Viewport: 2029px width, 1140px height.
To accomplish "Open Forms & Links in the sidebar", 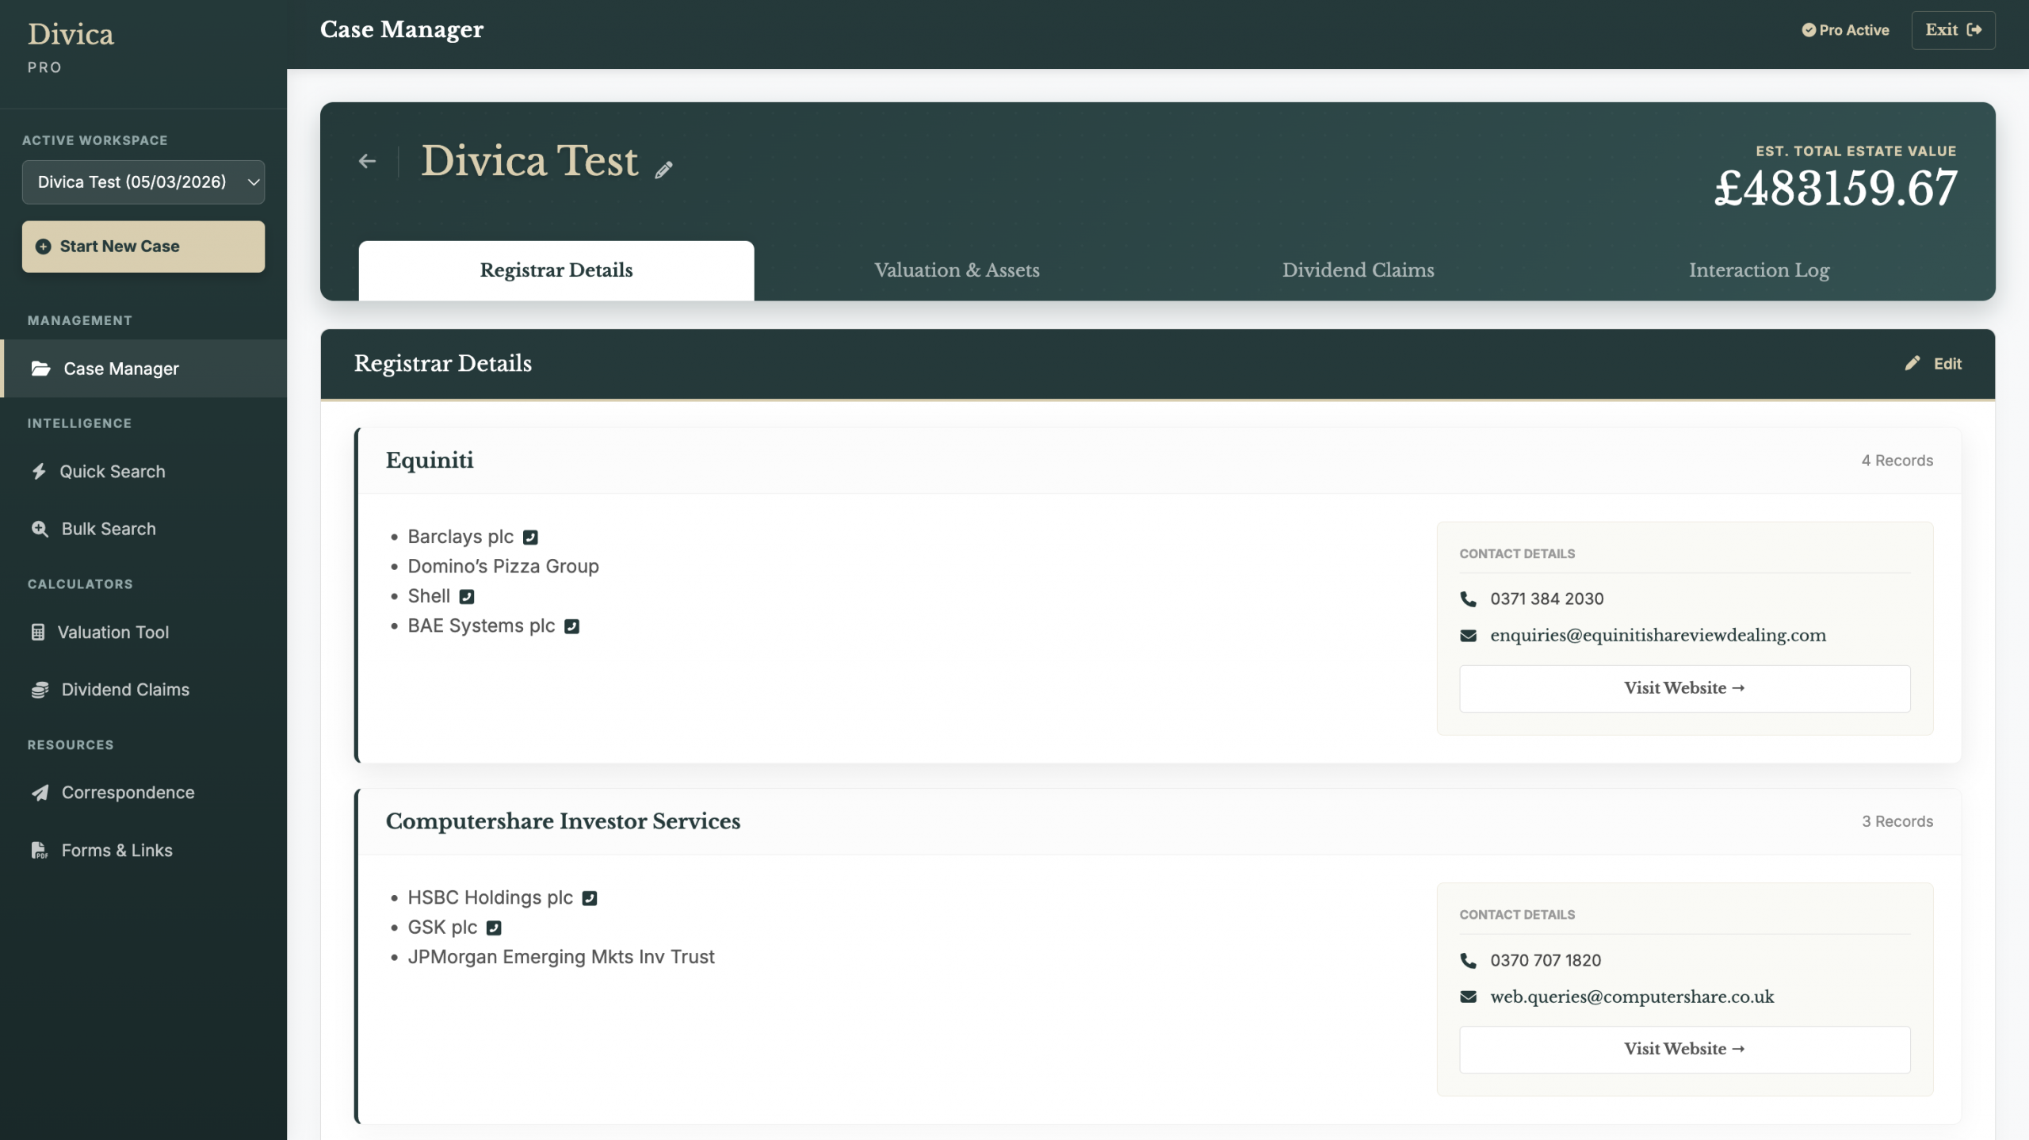I will (143, 851).
